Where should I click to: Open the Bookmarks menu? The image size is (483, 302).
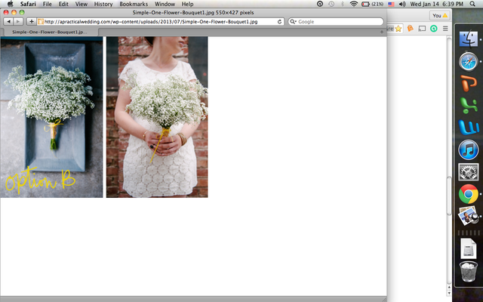(x=134, y=4)
